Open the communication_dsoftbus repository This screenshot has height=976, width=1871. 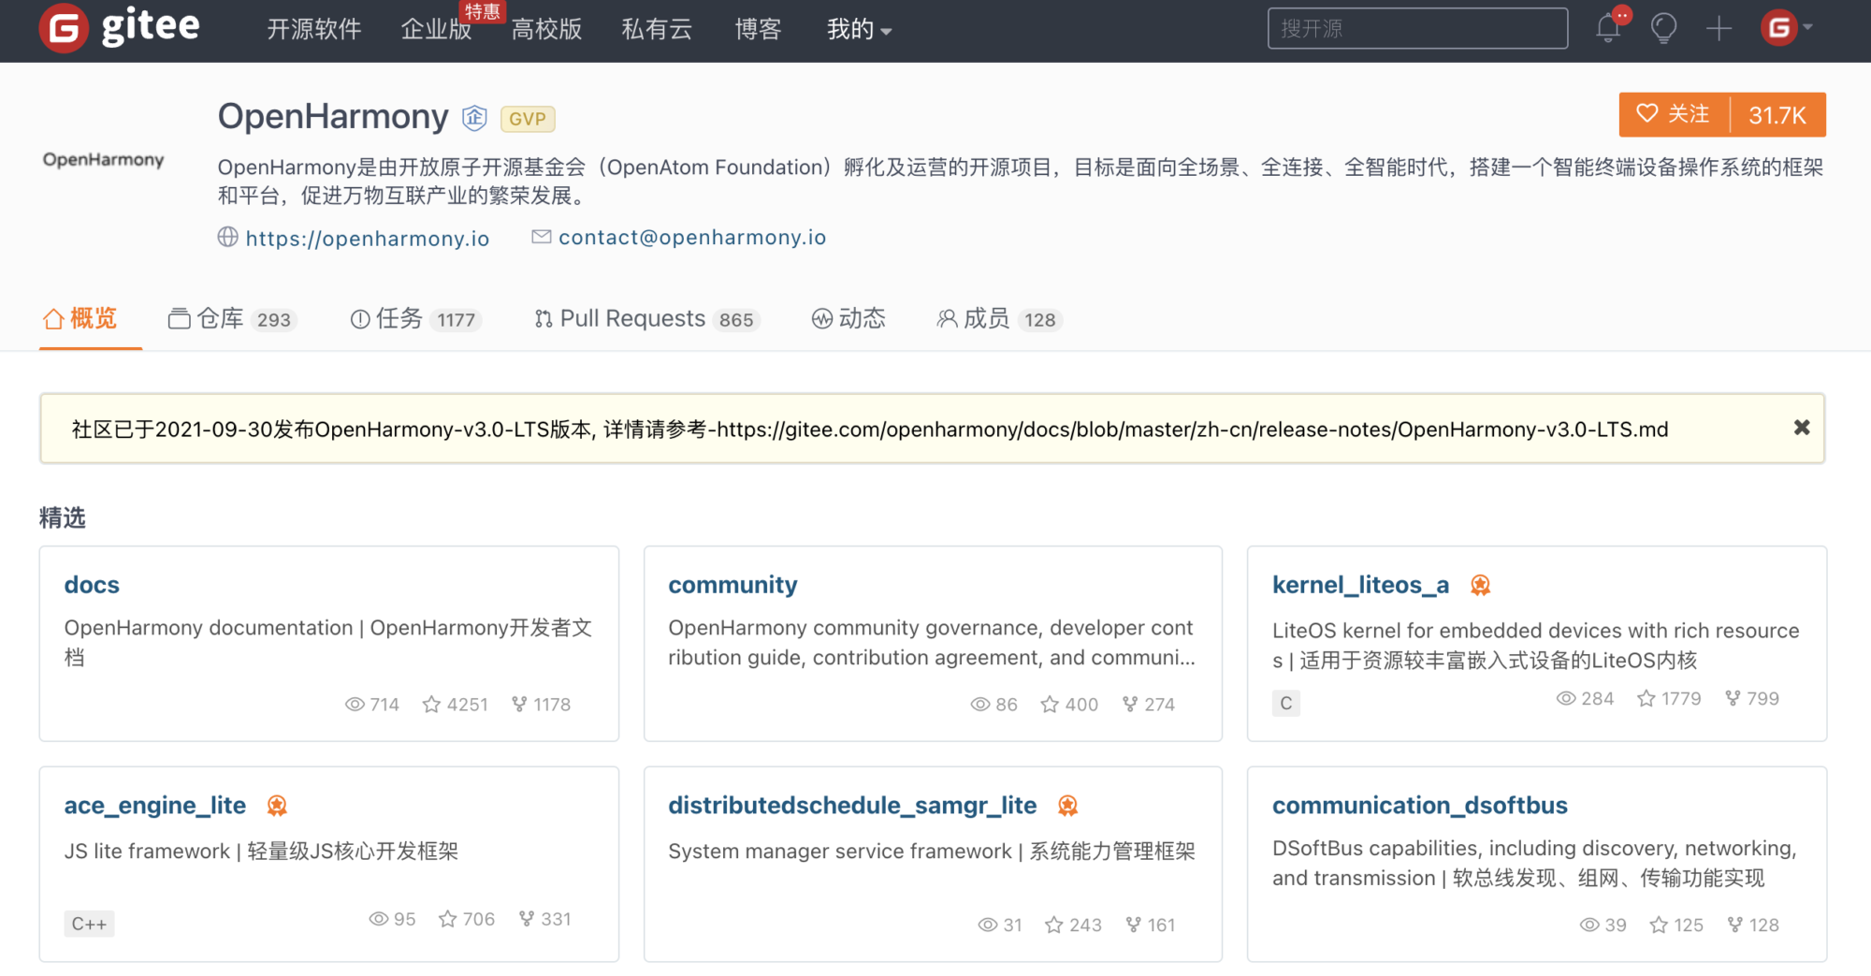1419,806
